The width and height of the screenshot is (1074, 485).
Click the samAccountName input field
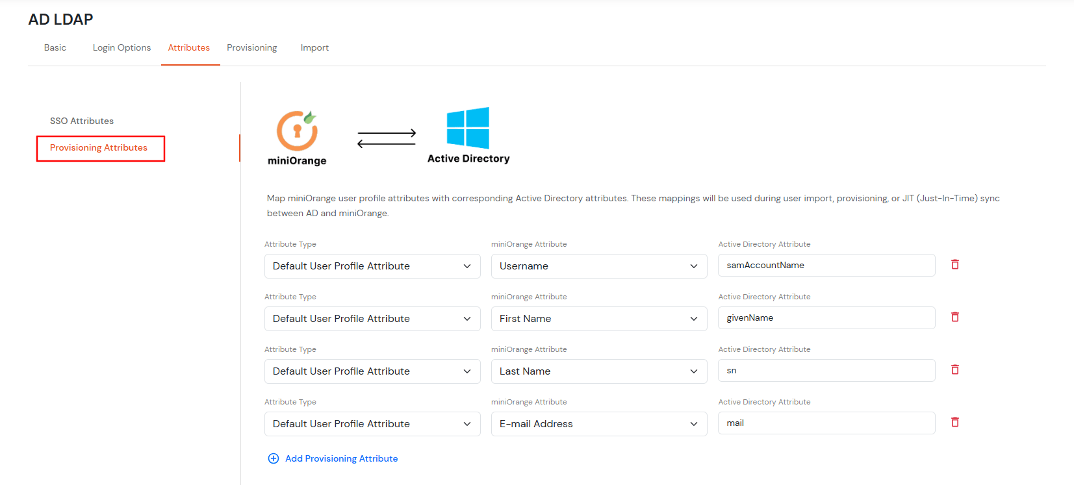click(x=826, y=265)
